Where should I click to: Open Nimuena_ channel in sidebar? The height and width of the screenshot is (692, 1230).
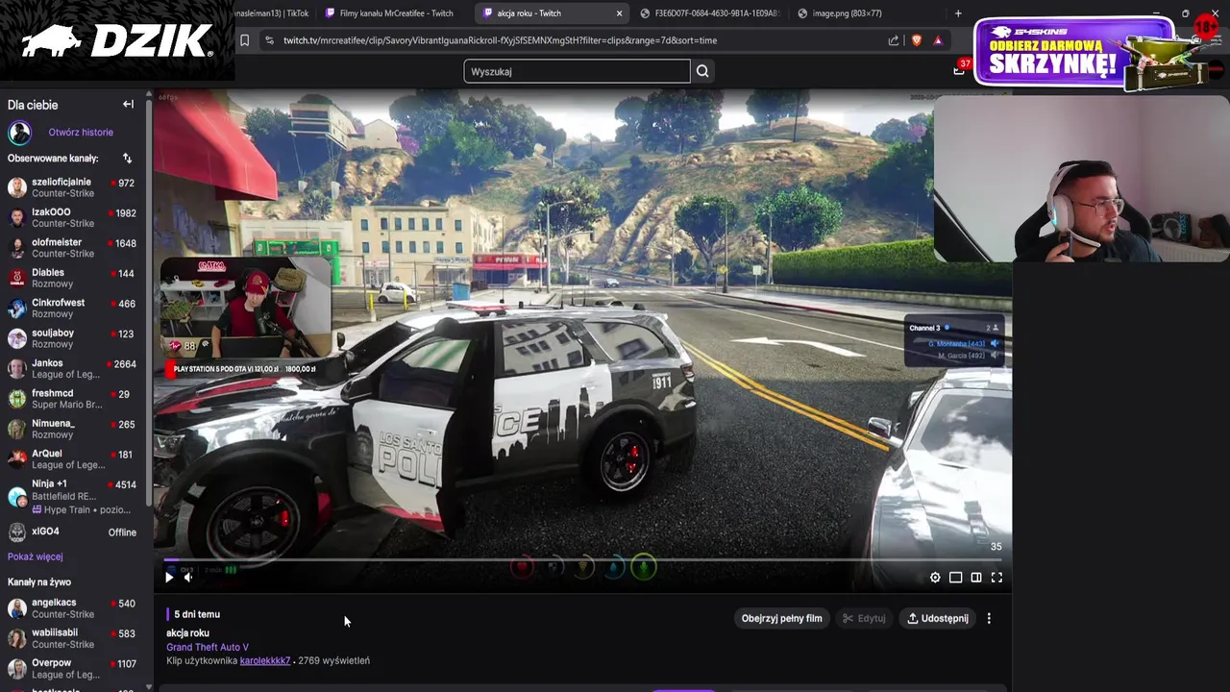click(73, 429)
